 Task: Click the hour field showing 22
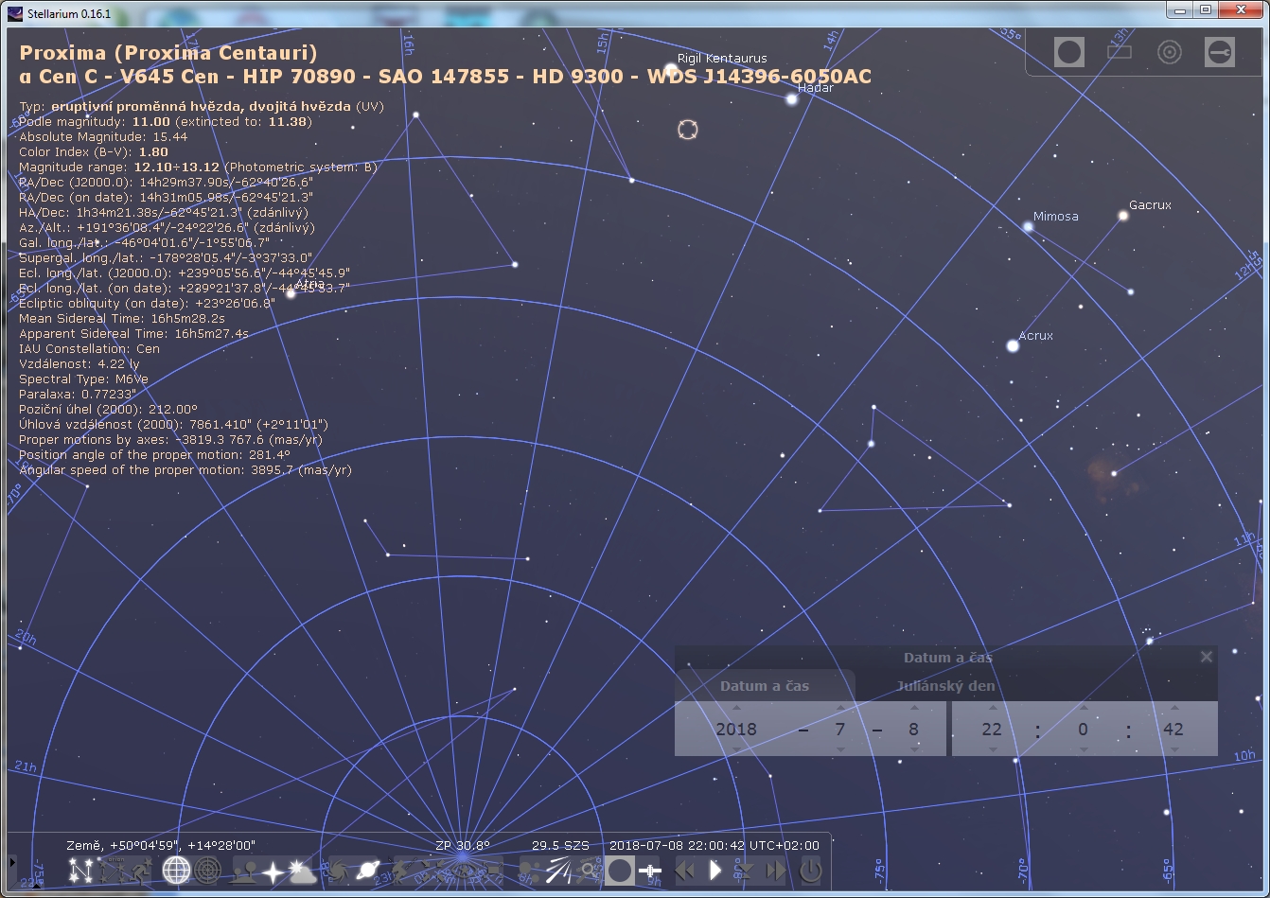point(991,729)
